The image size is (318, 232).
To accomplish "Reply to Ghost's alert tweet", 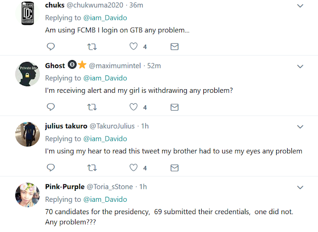I will [x=51, y=107].
